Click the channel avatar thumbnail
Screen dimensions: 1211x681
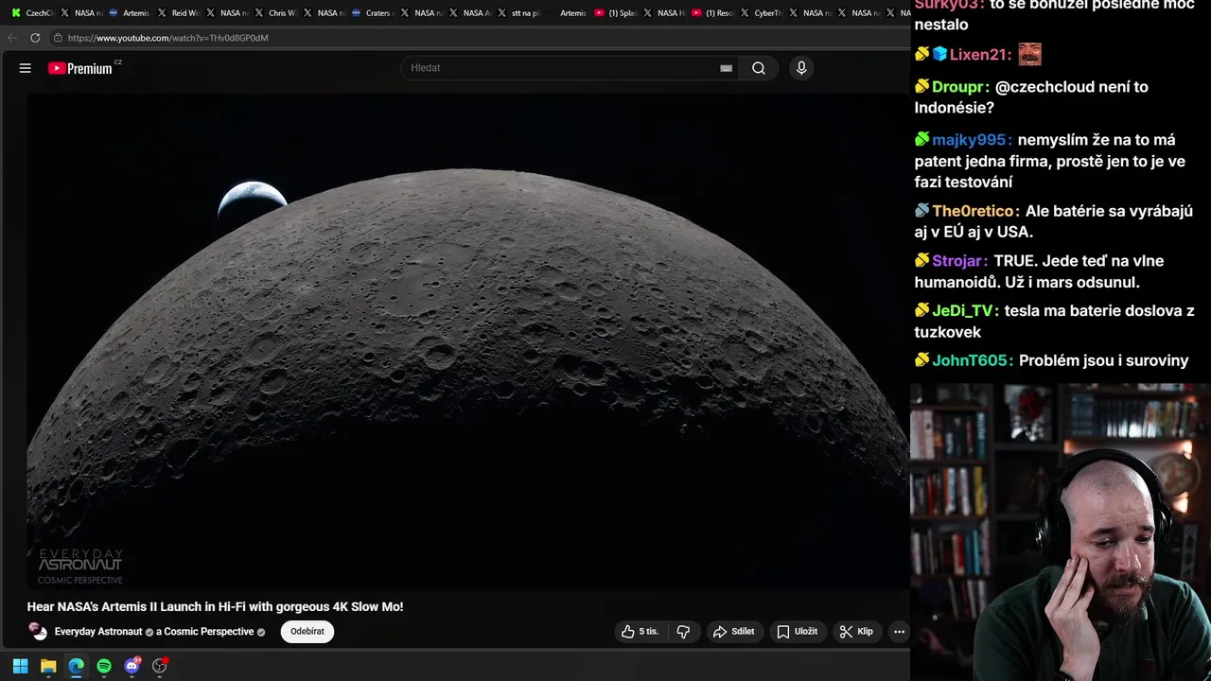[38, 631]
